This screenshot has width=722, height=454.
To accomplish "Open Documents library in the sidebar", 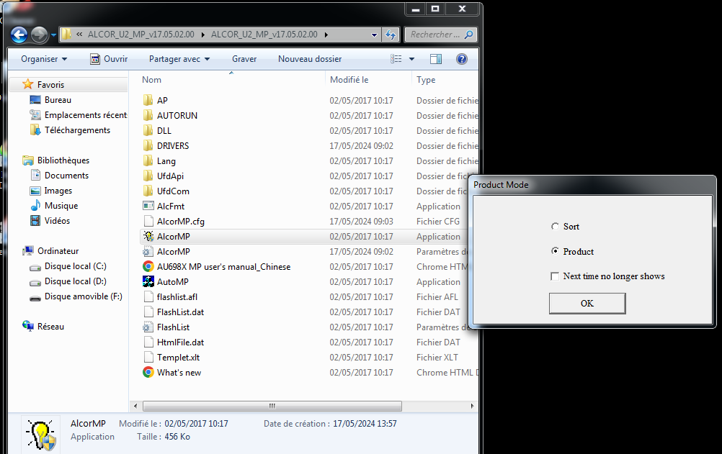I will click(66, 176).
